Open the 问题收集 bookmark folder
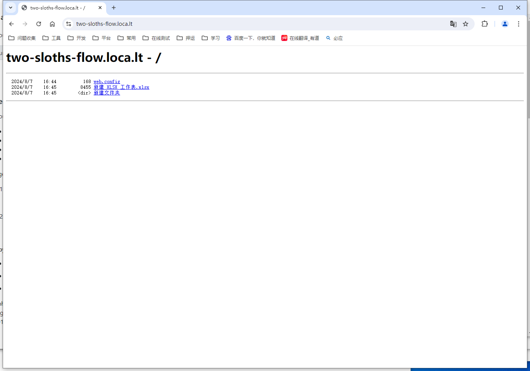The height and width of the screenshot is (371, 530). [22, 38]
